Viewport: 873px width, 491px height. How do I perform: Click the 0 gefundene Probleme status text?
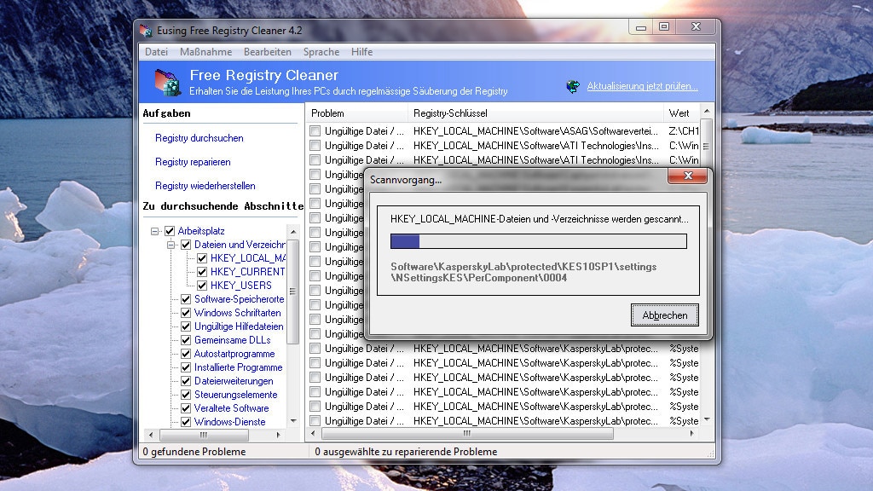[194, 452]
